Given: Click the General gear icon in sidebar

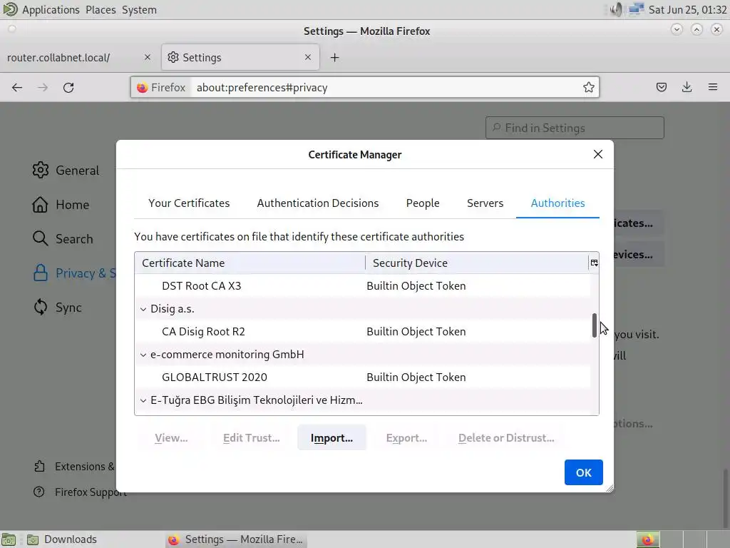Looking at the screenshot, I should pos(41,170).
